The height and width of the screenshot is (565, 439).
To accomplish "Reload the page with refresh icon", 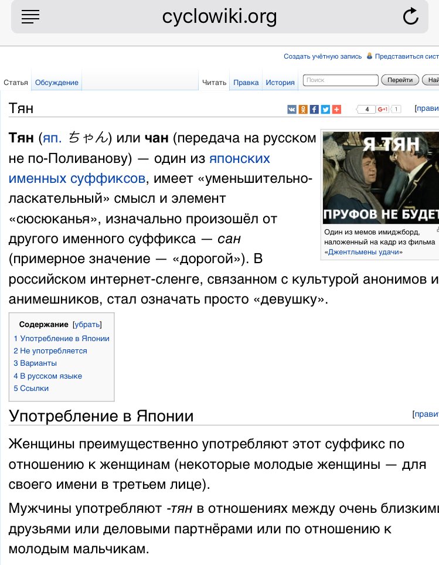I will [410, 16].
